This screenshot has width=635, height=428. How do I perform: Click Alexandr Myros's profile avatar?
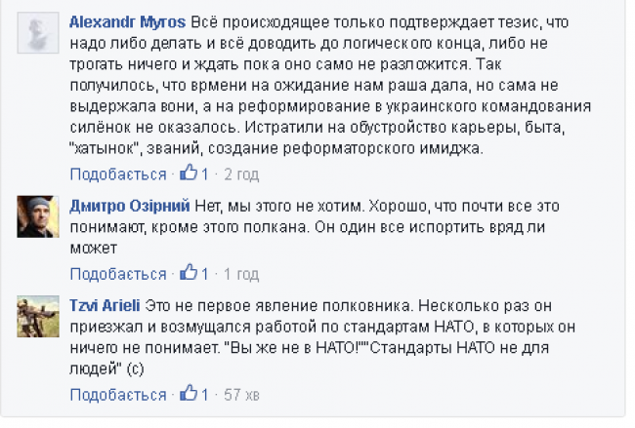click(x=38, y=30)
